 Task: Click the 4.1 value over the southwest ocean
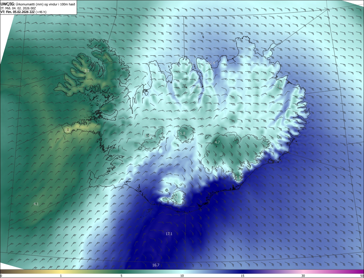pyautogui.click(x=36, y=204)
